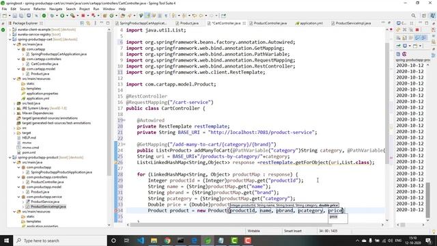The width and height of the screenshot is (437, 246).
Task: Open Spring Tool Suite green taskbar icon
Action: pos(208,241)
